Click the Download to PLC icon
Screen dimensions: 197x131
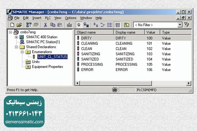[x=69, y=25]
